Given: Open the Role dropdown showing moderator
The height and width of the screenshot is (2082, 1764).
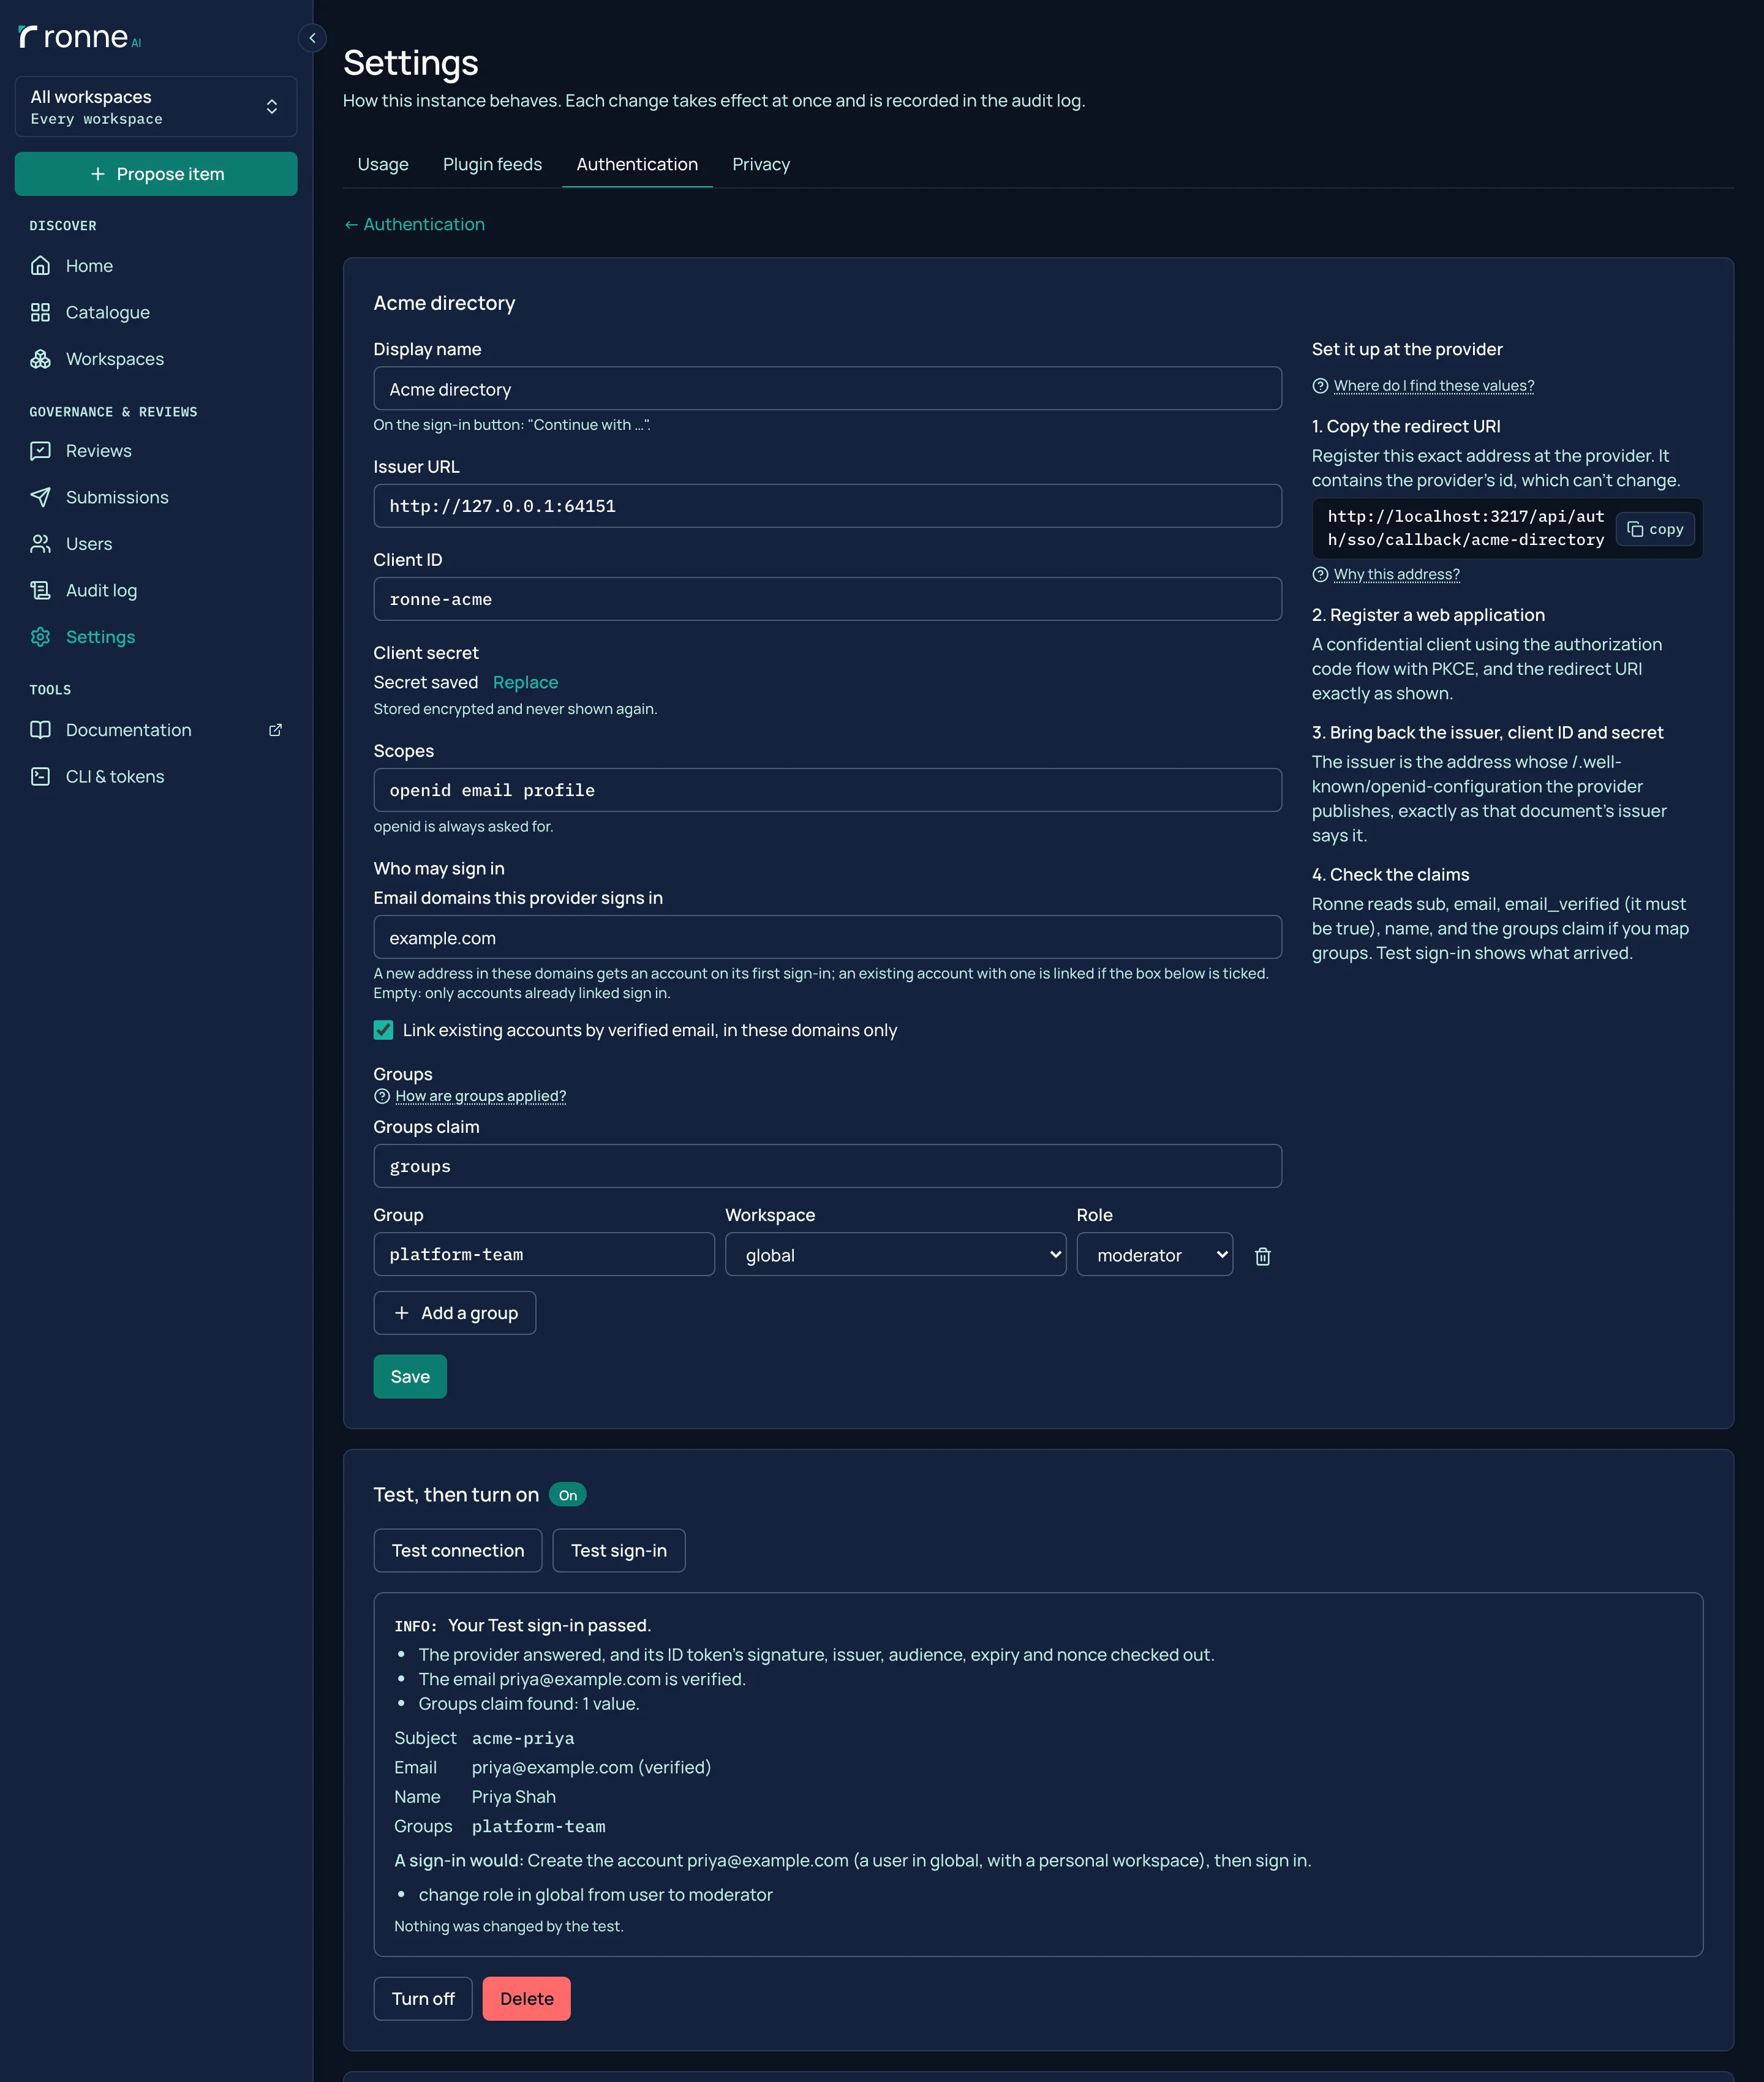Looking at the screenshot, I should pyautogui.click(x=1154, y=1254).
